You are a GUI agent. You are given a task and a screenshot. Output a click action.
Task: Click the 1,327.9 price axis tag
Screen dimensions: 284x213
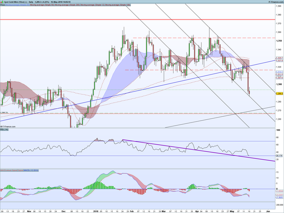coord(279,60)
